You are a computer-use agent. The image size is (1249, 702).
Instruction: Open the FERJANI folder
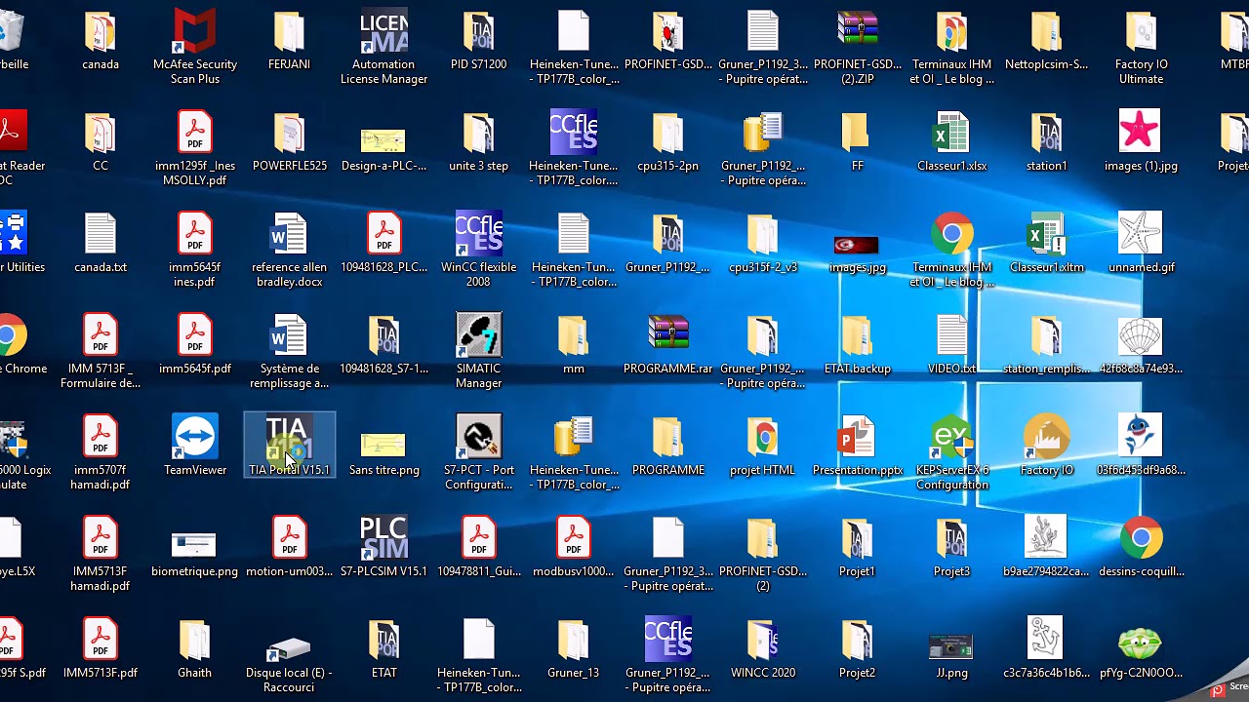289,39
